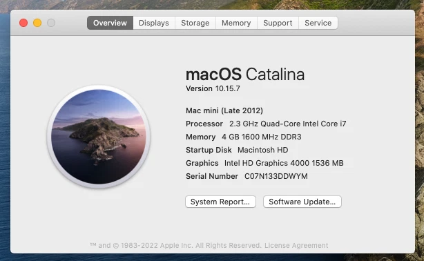424x261 pixels.
Task: Click the Graphics label
Action: [x=202, y=163]
